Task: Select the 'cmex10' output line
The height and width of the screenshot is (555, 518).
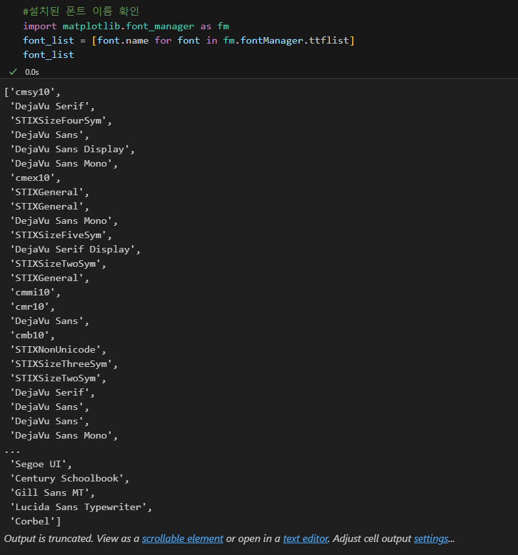Action: pos(35,178)
